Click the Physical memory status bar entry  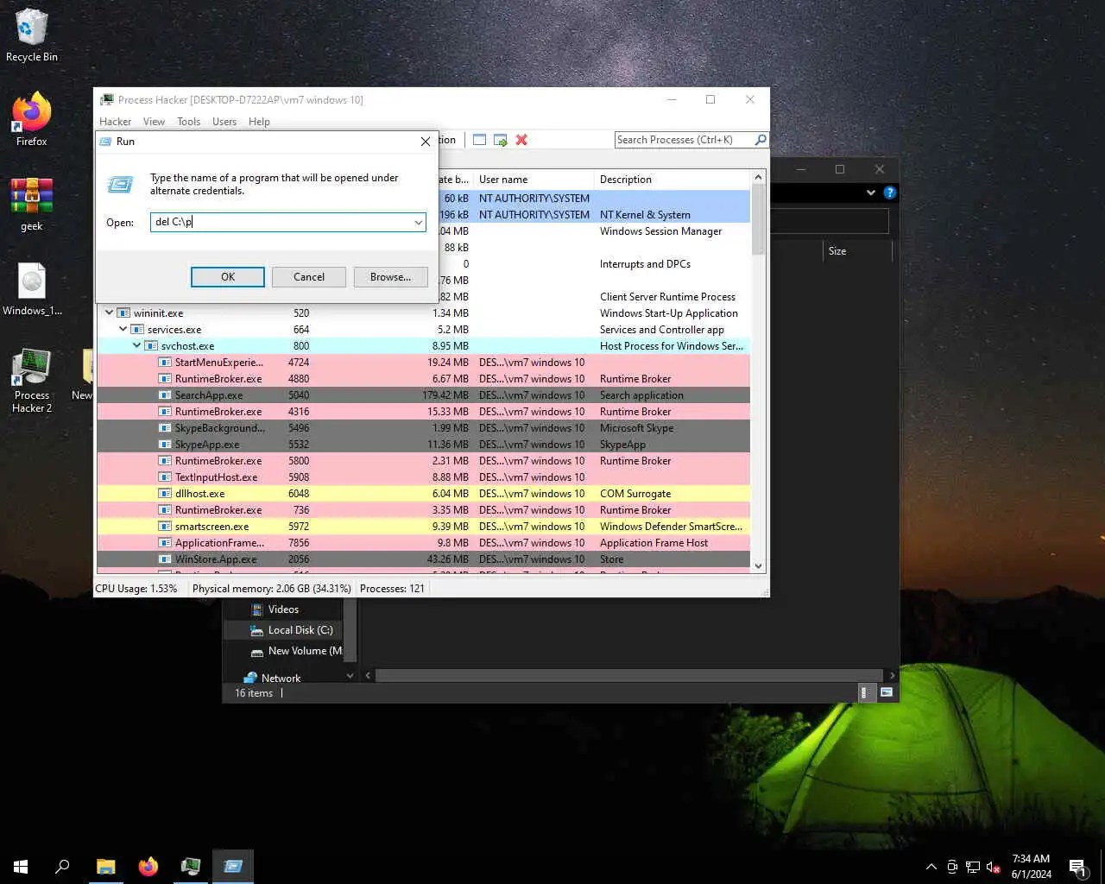pyautogui.click(x=272, y=589)
